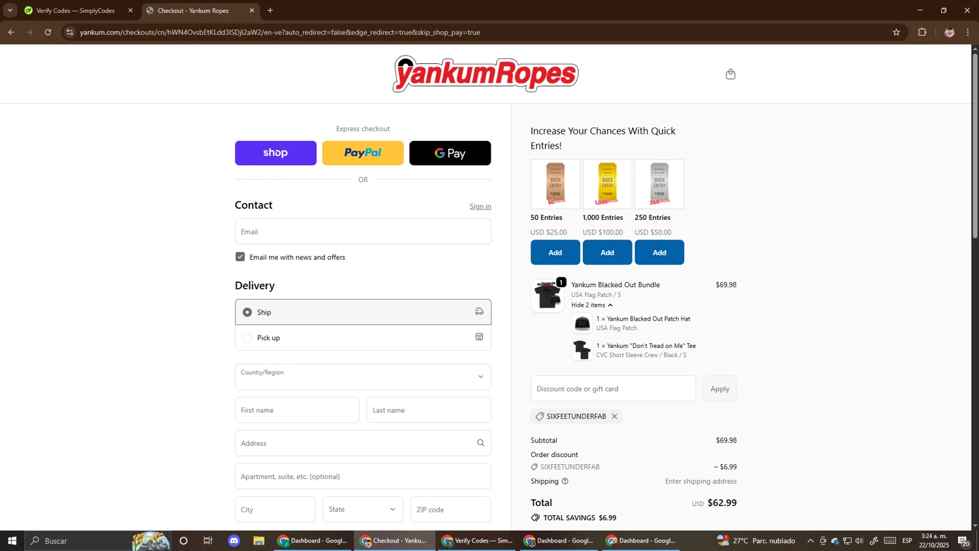Open the weather 27°C Parc. nublado widget
This screenshot has width=979, height=551.
click(757, 541)
